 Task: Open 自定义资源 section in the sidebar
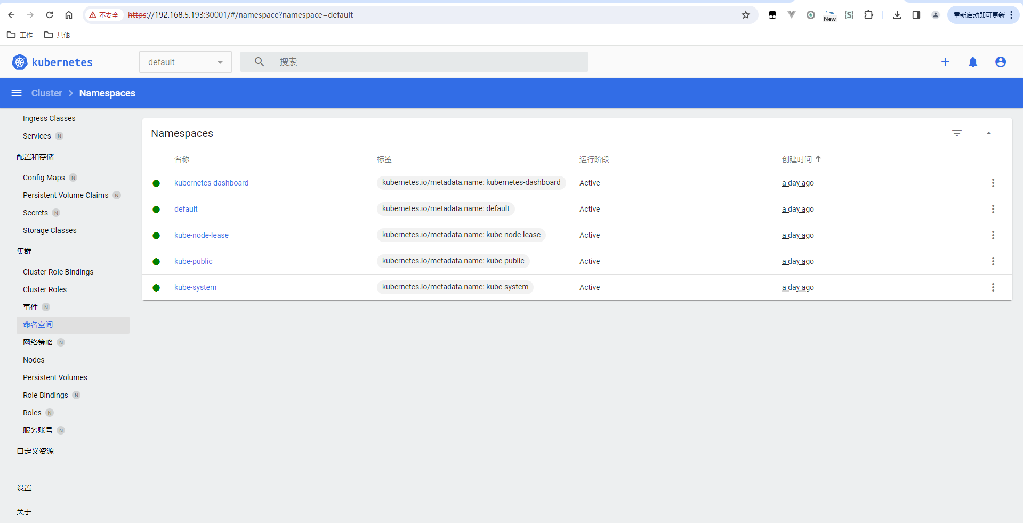pyautogui.click(x=35, y=451)
